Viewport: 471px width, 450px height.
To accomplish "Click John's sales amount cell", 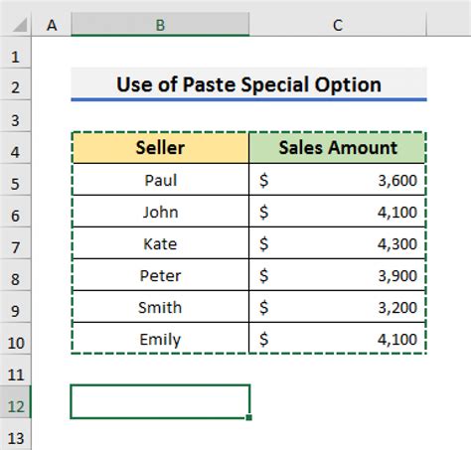I will pos(338,212).
